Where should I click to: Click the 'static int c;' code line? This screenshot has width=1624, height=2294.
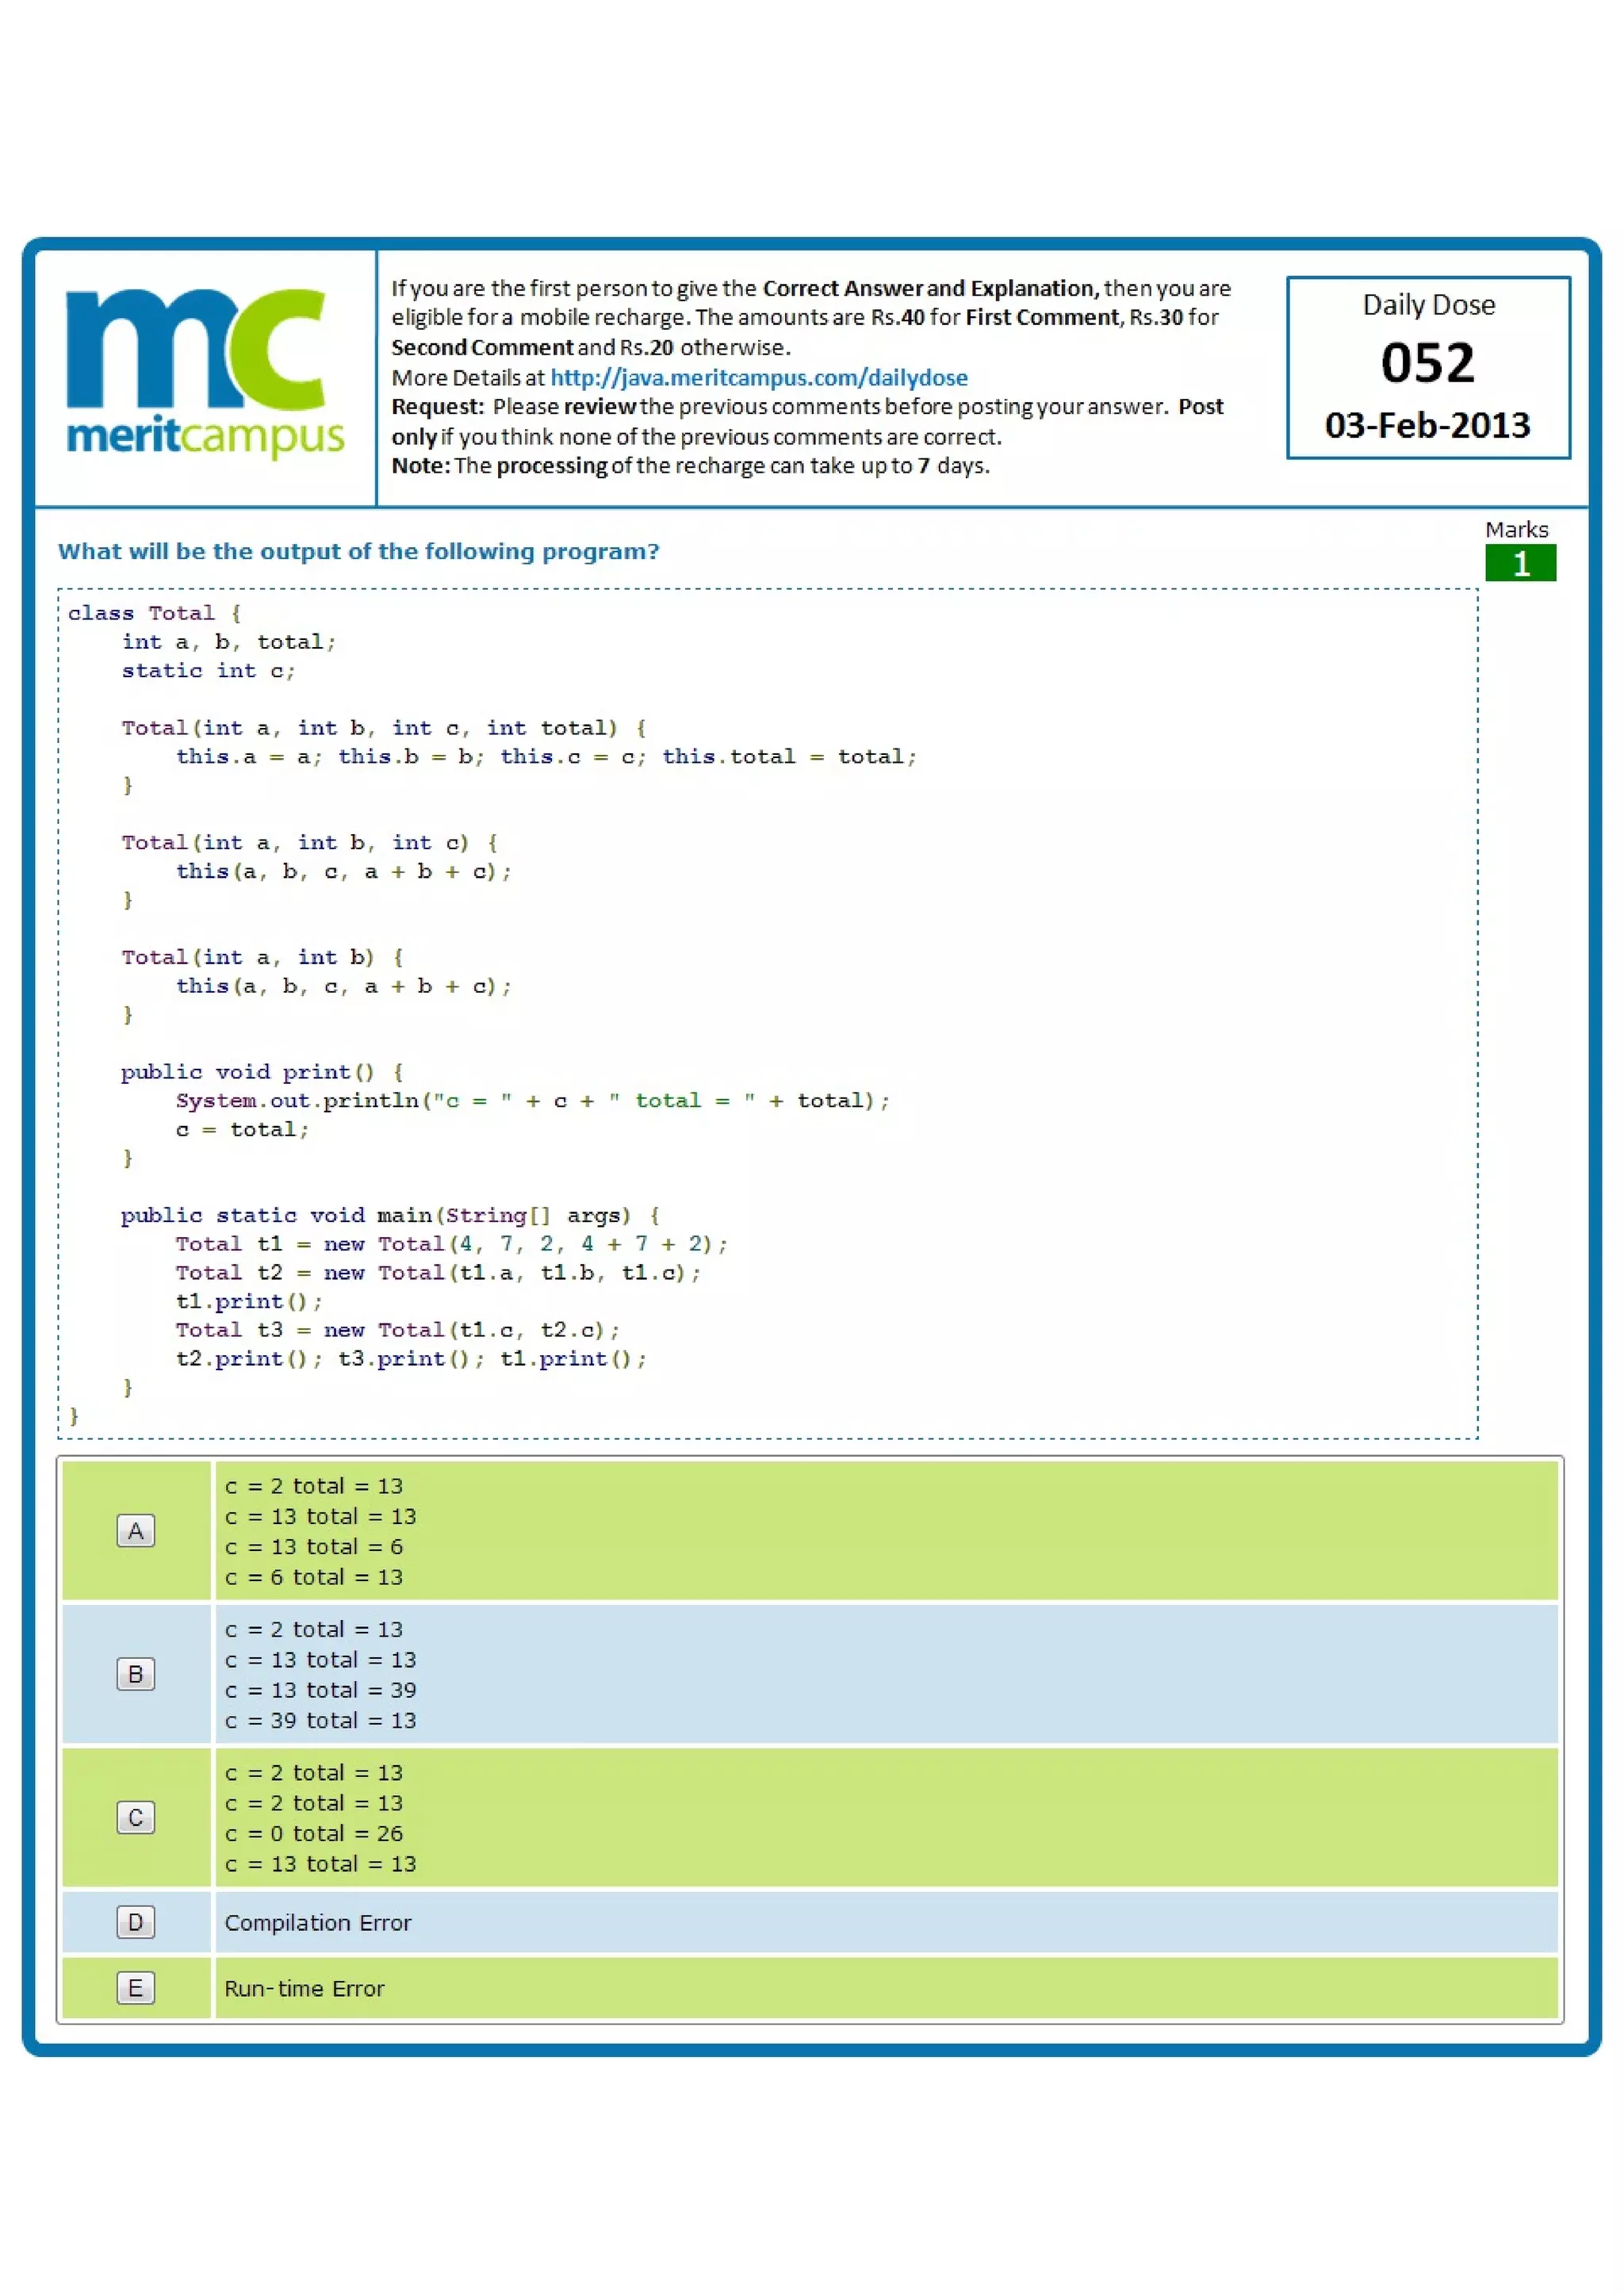point(208,670)
